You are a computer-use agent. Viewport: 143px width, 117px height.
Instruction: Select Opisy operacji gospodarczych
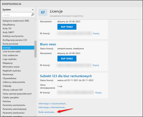17,94
